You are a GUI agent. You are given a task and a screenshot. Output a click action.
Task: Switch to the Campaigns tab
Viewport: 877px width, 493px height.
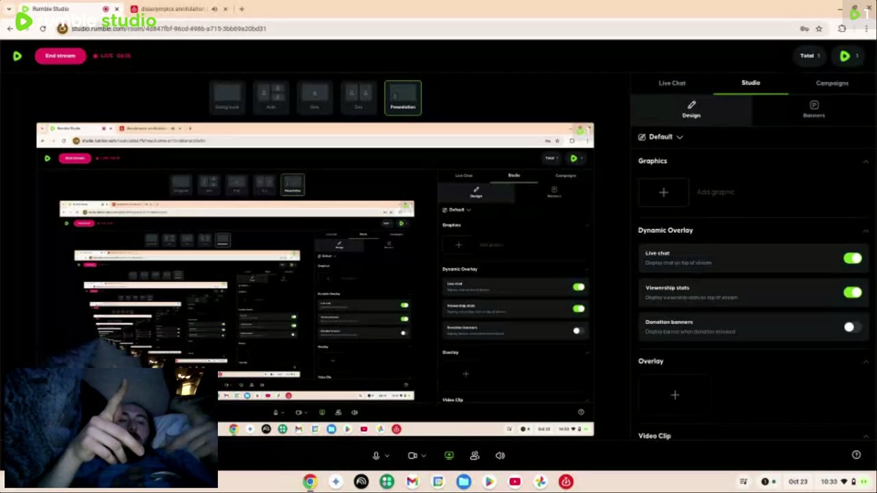pyautogui.click(x=832, y=83)
